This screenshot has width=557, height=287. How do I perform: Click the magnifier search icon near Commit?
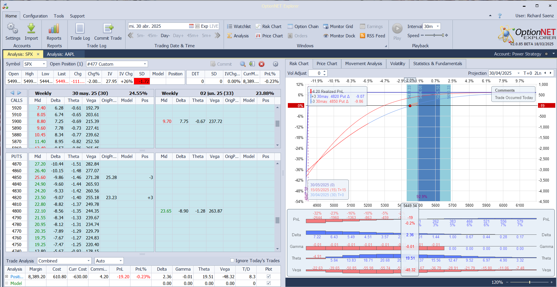(243, 64)
